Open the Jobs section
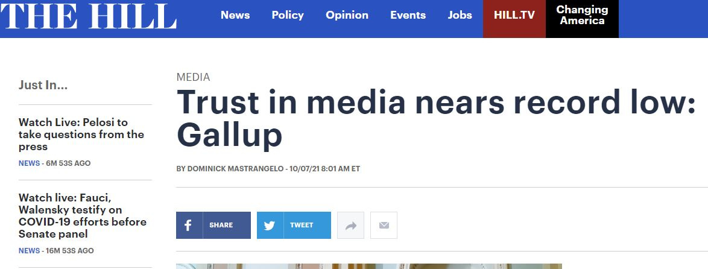This screenshot has height=269, width=708. tap(460, 15)
